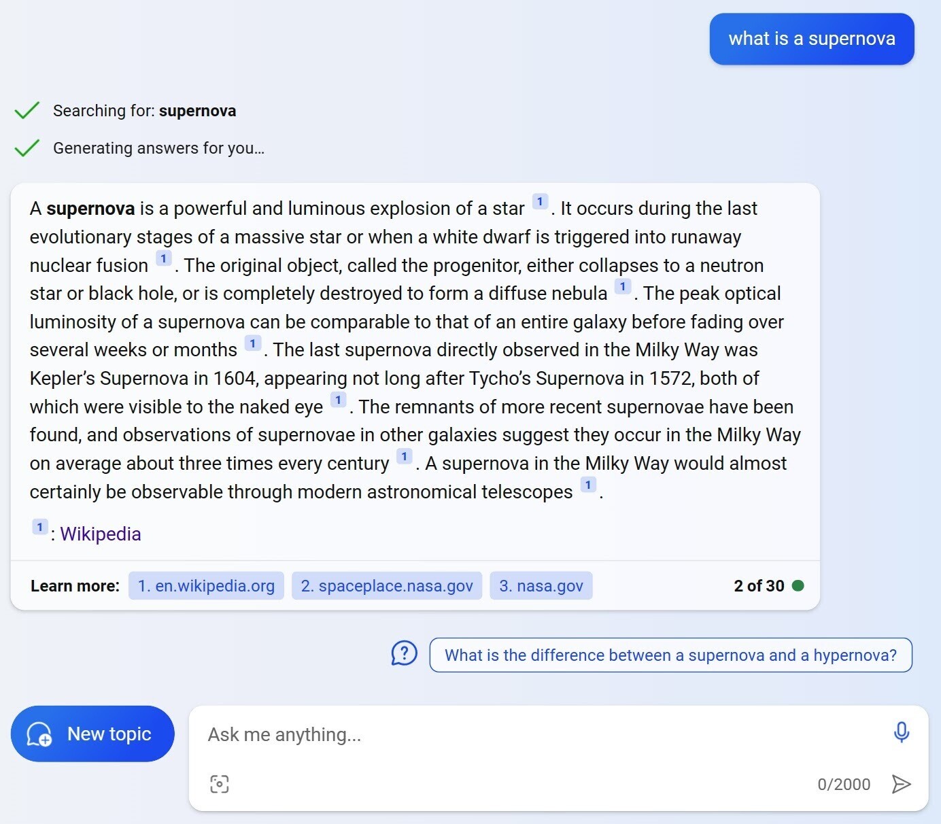Visit the spaceplace.nasa.gov source chip
Screen dimensions: 941x824
386,585
